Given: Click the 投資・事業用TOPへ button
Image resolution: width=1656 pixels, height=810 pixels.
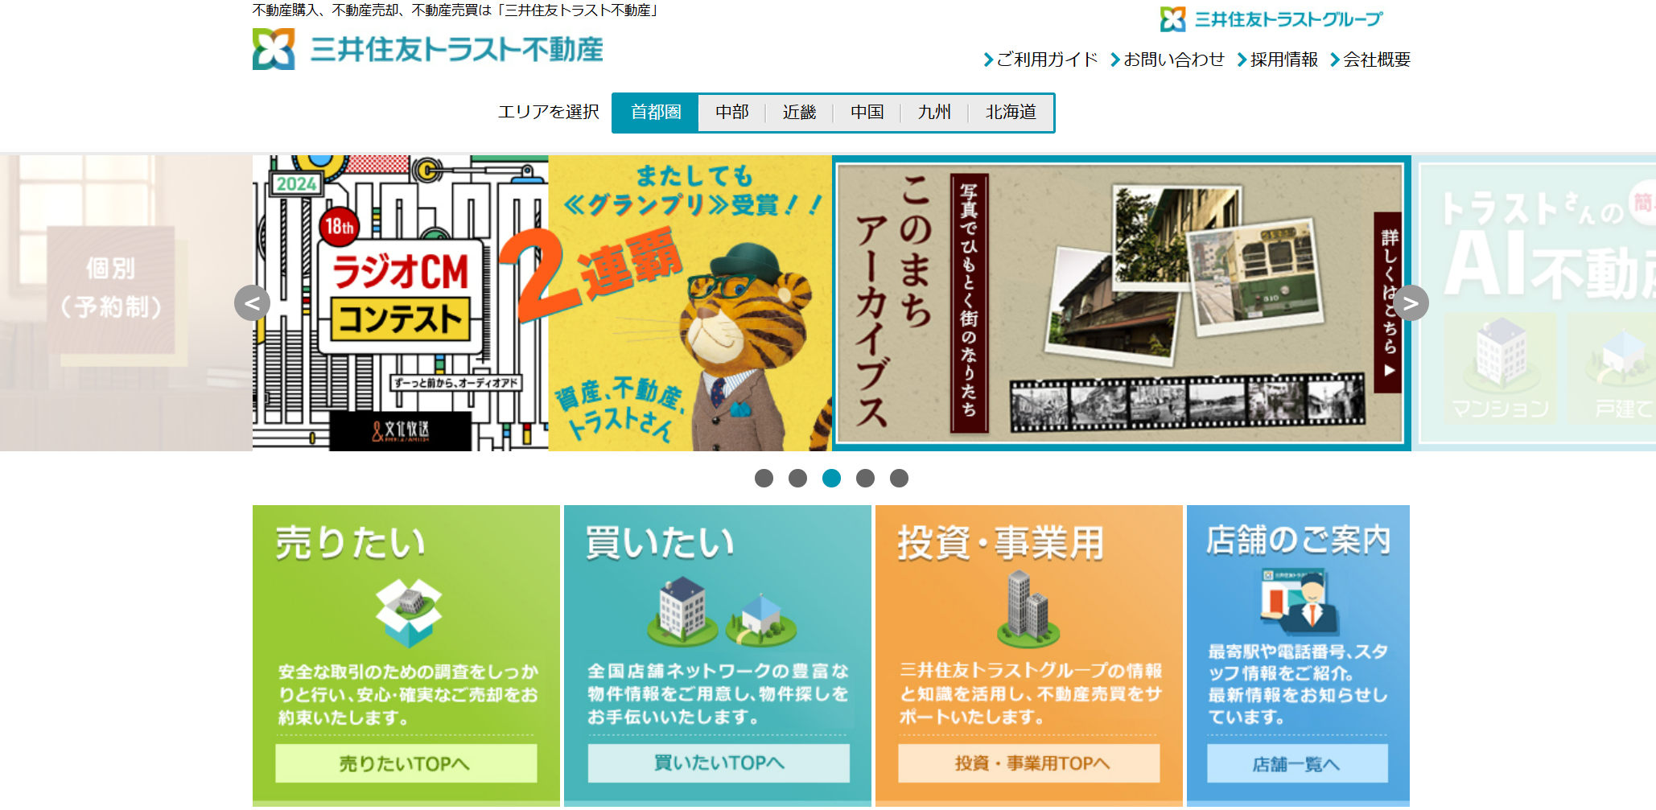Looking at the screenshot, I should [1029, 763].
